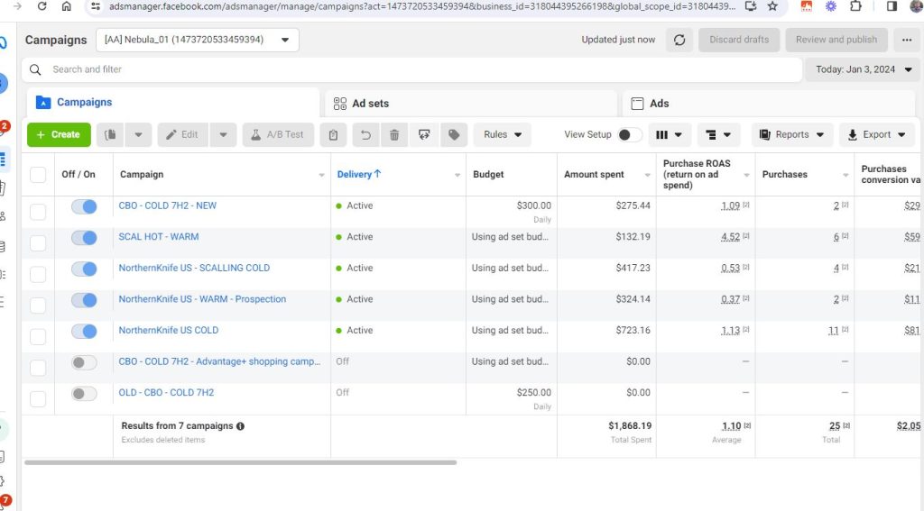The height and width of the screenshot is (511, 924).
Task: Open the three-dots more options menu
Action: (907, 40)
